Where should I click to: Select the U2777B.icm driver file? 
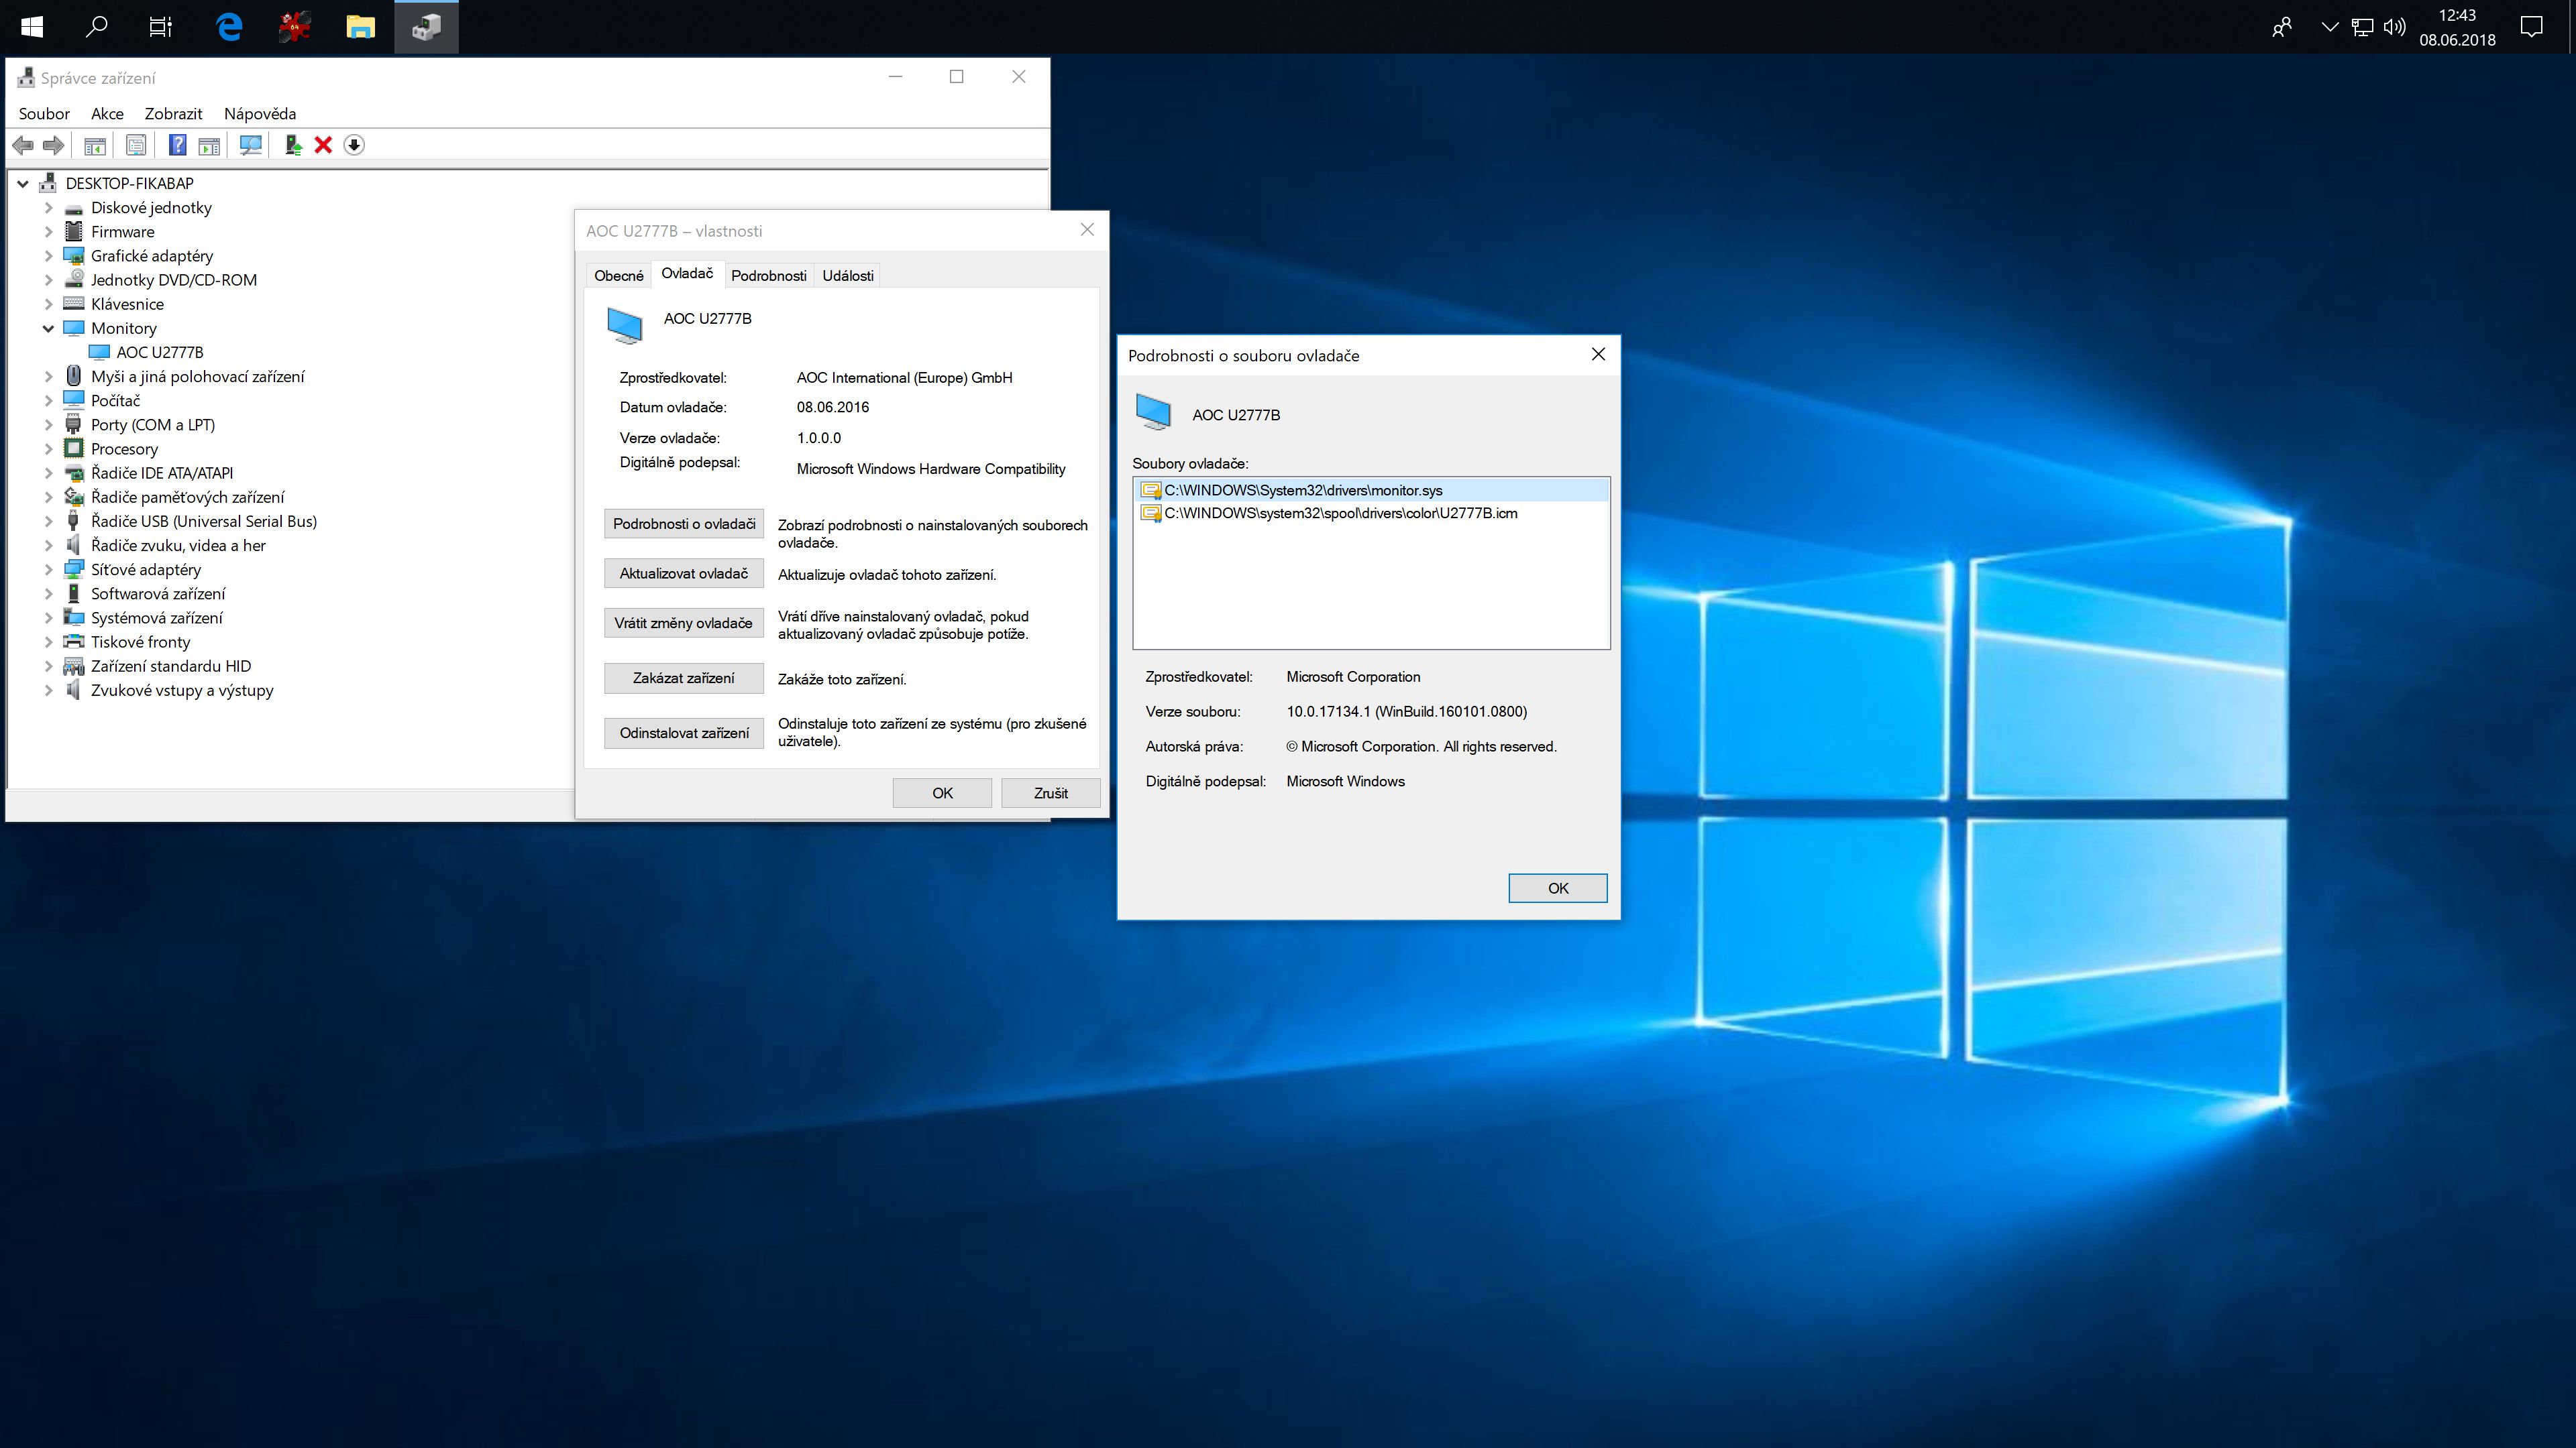click(x=1340, y=514)
